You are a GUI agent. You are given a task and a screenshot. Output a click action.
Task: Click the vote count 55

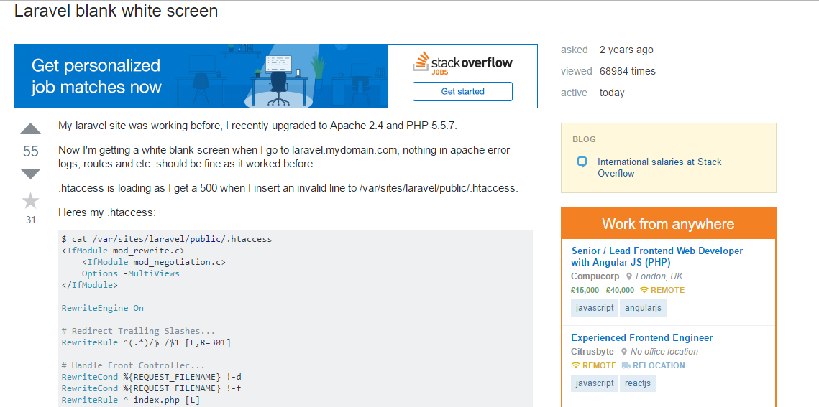[31, 151]
